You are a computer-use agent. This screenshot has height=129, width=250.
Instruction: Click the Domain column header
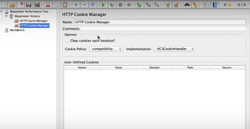[x=154, y=68]
